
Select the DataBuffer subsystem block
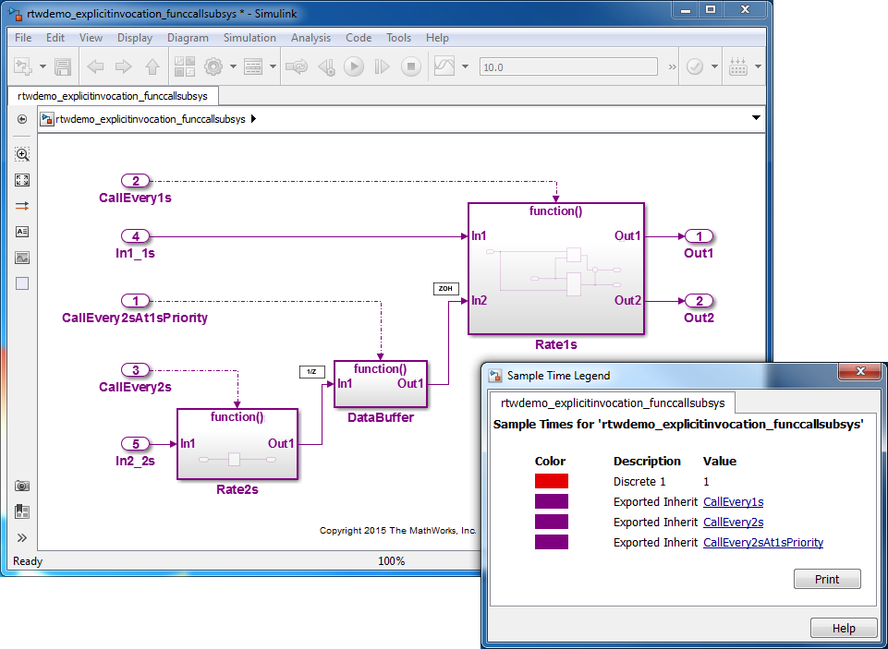point(381,384)
